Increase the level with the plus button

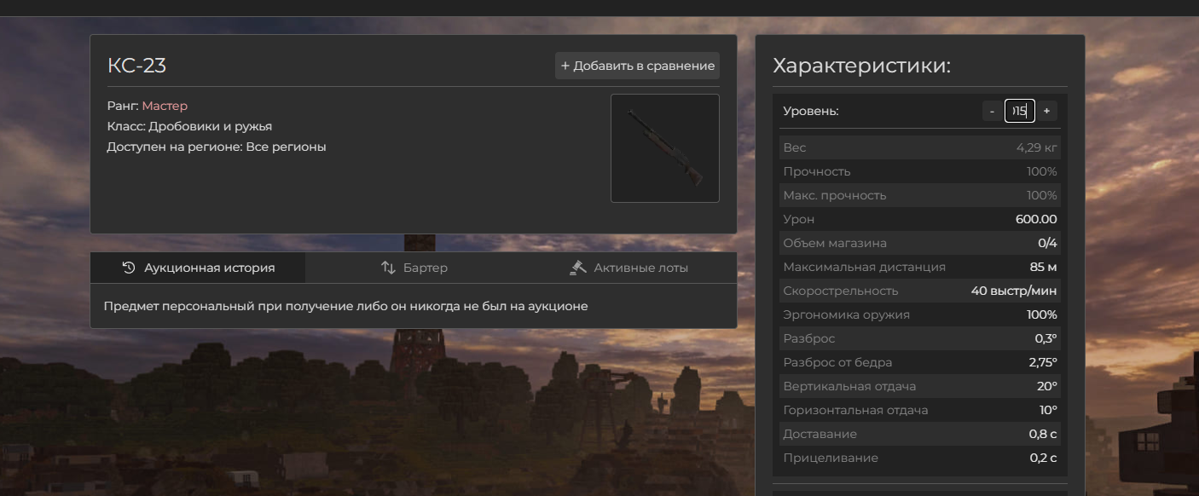point(1046,111)
